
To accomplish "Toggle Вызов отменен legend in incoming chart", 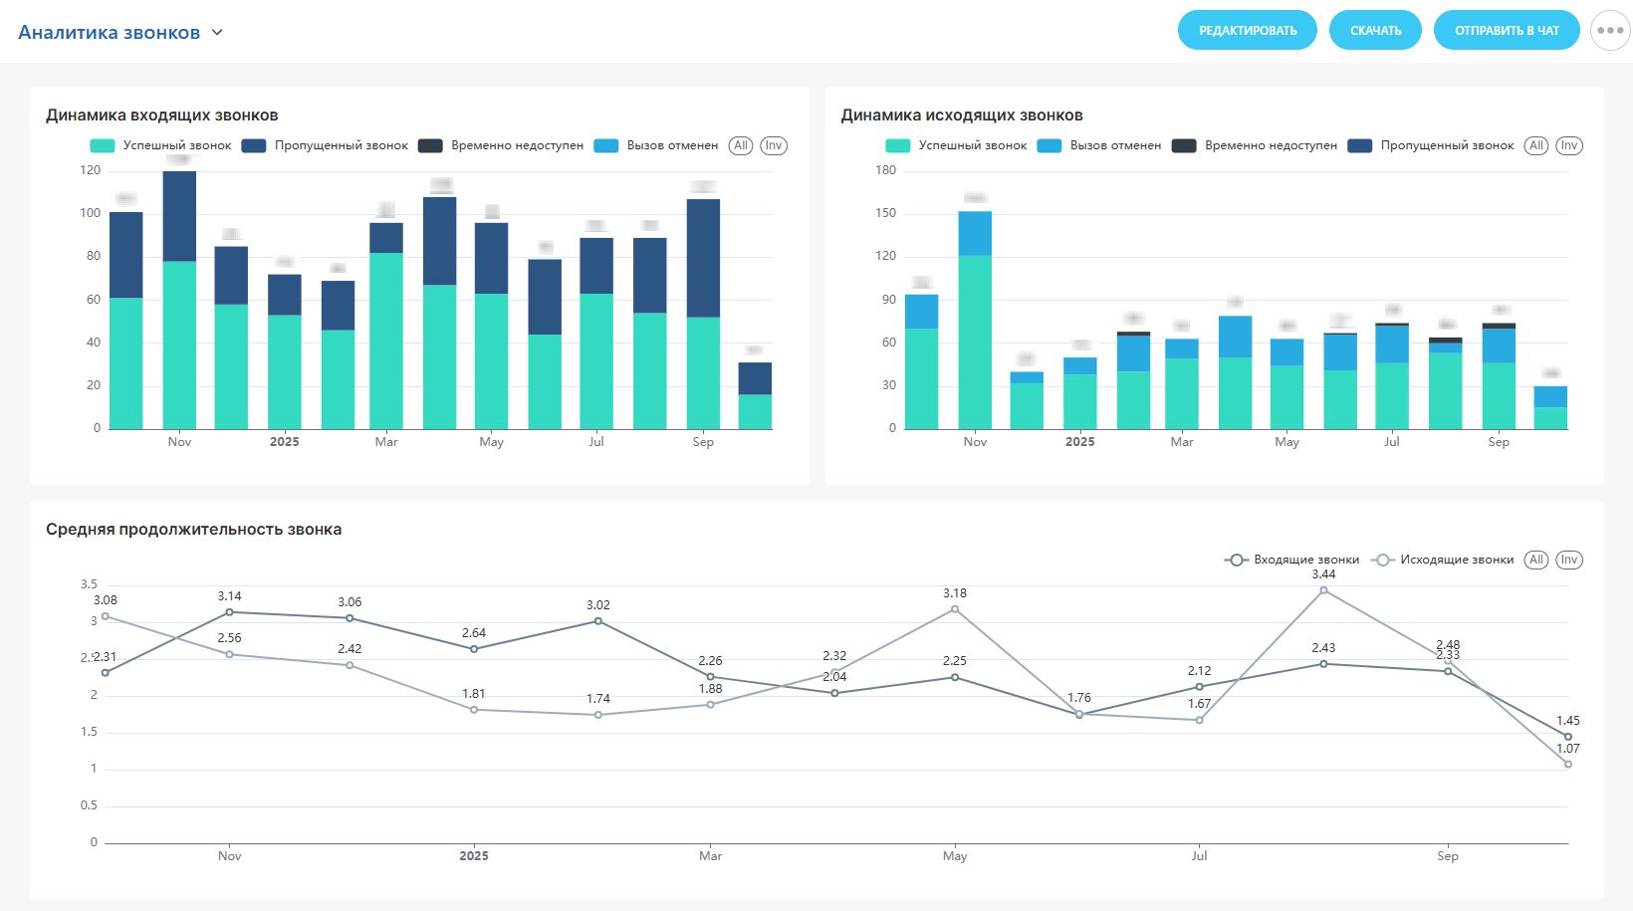I will point(656,145).
